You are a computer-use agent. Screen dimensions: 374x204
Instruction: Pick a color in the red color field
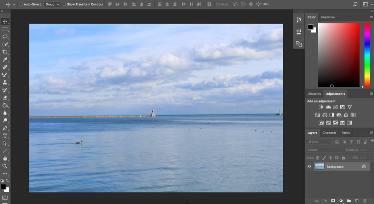point(339,55)
